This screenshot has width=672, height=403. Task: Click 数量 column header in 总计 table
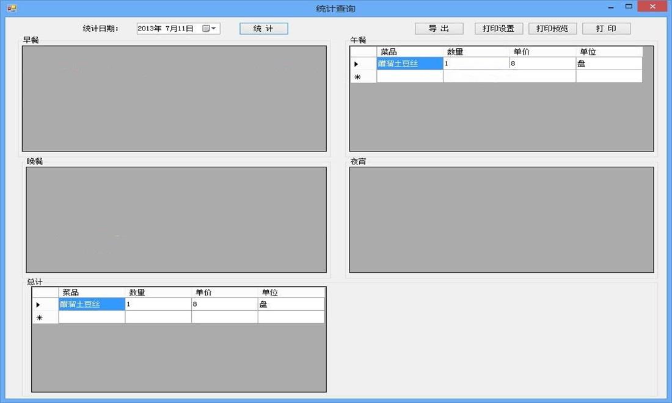158,292
